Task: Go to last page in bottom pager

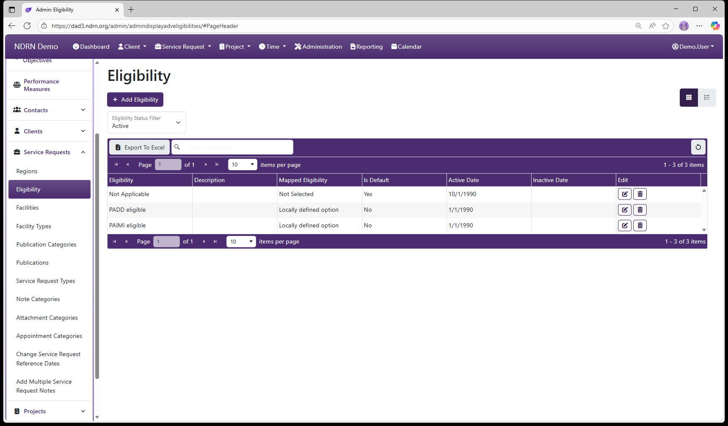Action: pos(215,241)
